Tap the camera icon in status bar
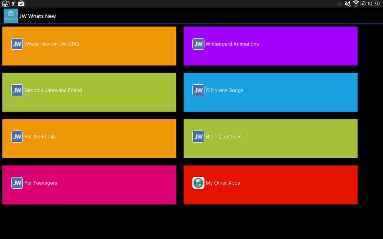 tap(6, 4)
